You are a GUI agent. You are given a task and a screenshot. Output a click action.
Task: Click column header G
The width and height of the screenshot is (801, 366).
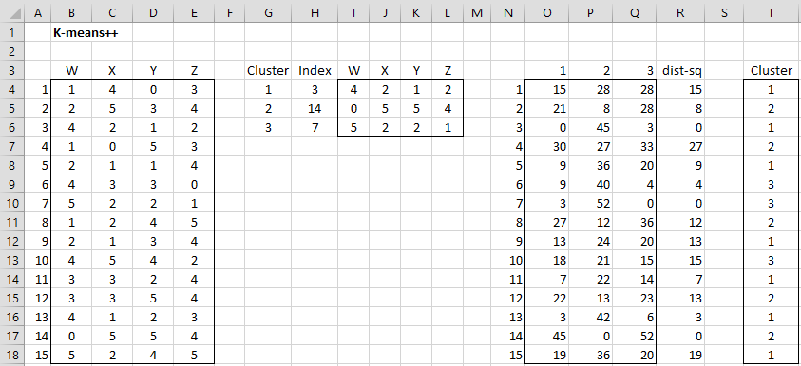(268, 13)
